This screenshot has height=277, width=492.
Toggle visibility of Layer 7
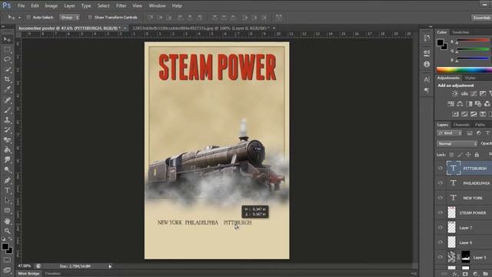(x=440, y=228)
